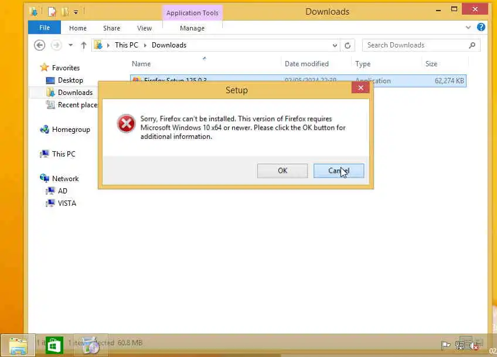Open the Quick Access Toolbar customize dropdown
Screen dimensions: 497x357
tap(76, 12)
